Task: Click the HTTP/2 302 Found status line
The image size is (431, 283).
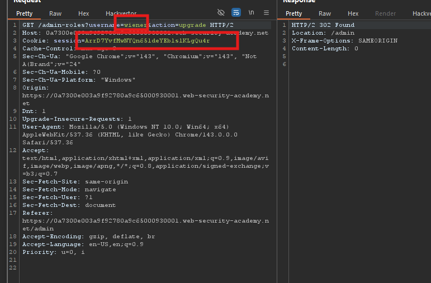Action: [x=323, y=25]
